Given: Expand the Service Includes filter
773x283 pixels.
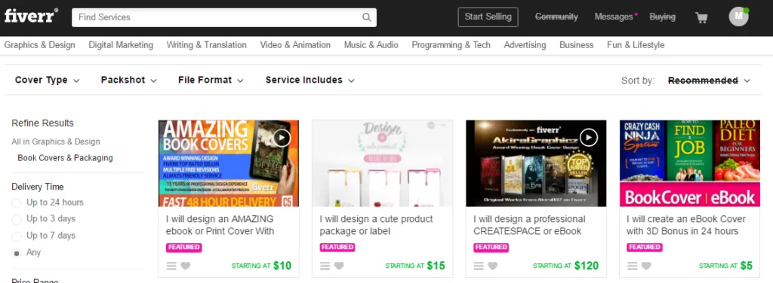Looking at the screenshot, I should (310, 80).
